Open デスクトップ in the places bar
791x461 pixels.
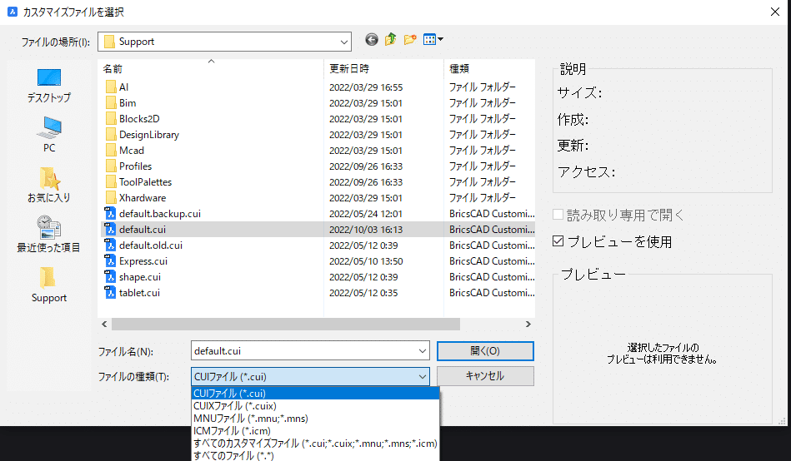[x=49, y=86]
